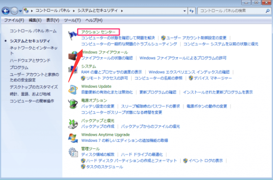Open デスクトップのカスタマイズ category
273x180 pixels.
click(34, 87)
